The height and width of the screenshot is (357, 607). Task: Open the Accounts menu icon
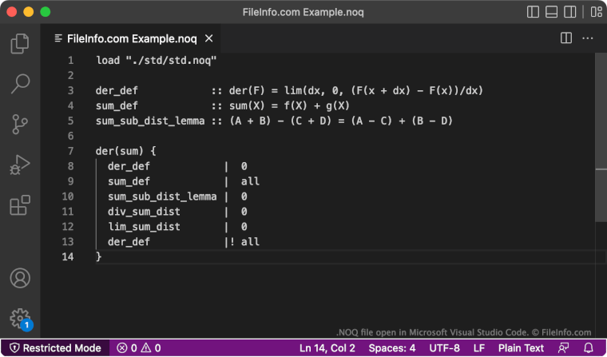20,278
